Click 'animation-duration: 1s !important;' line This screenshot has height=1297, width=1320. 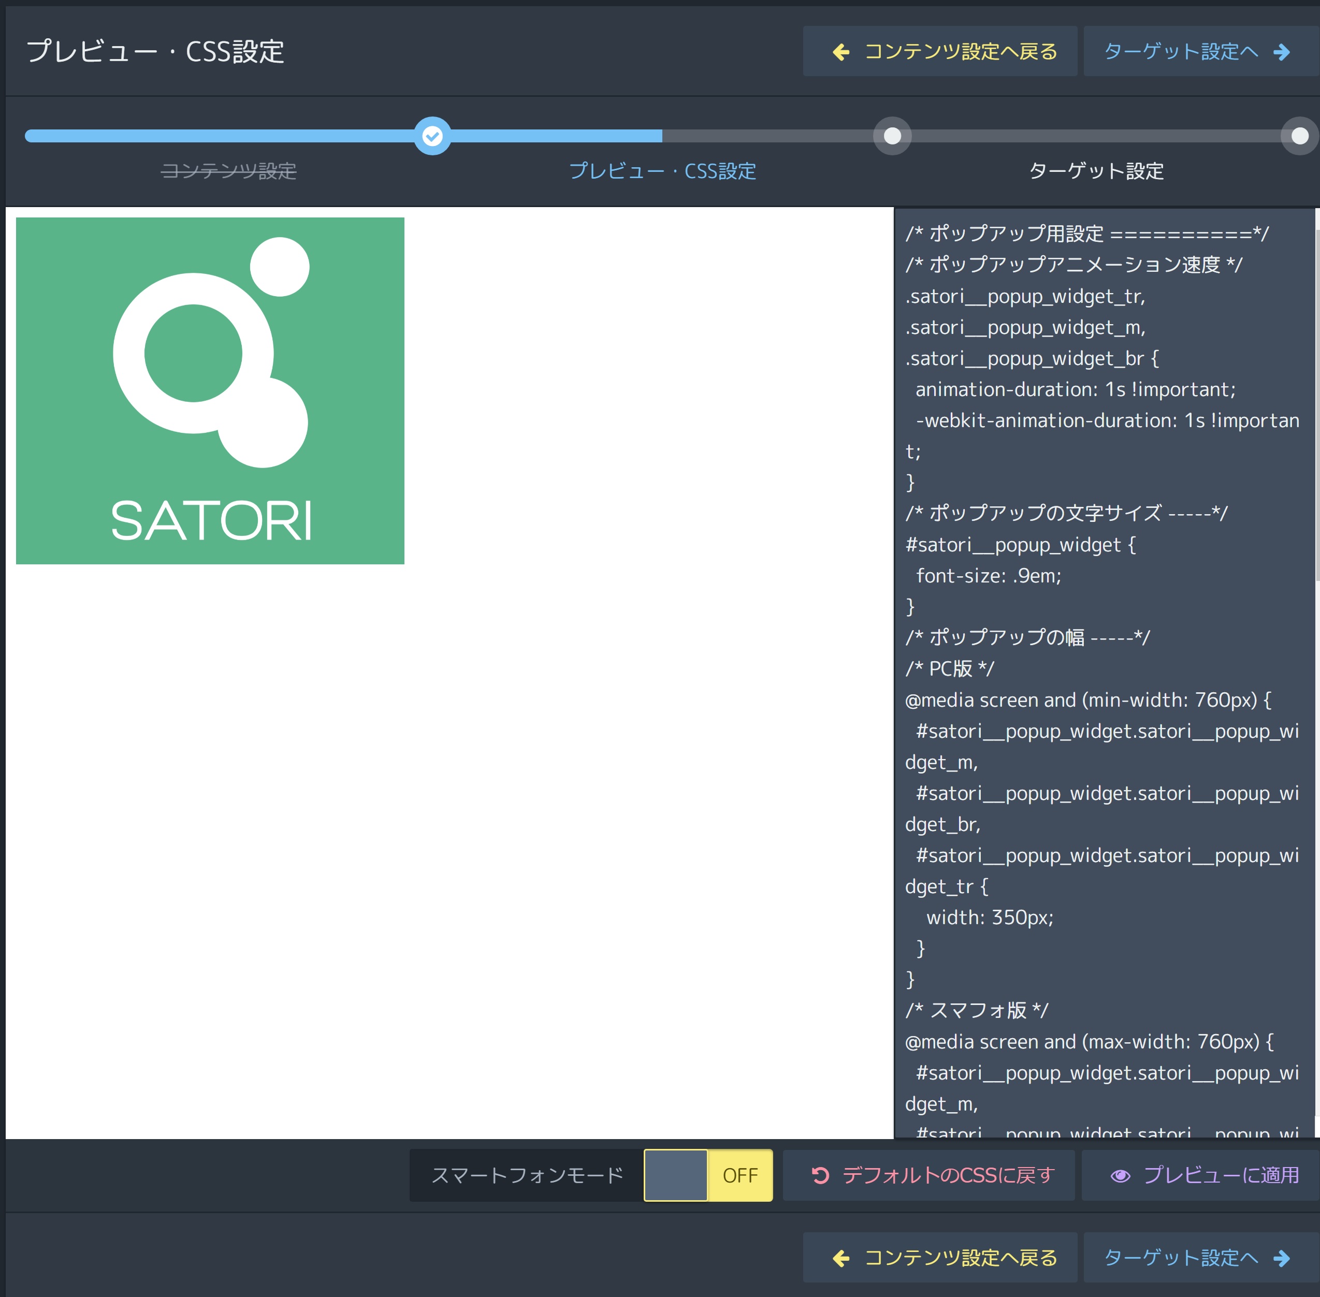pos(1076,389)
